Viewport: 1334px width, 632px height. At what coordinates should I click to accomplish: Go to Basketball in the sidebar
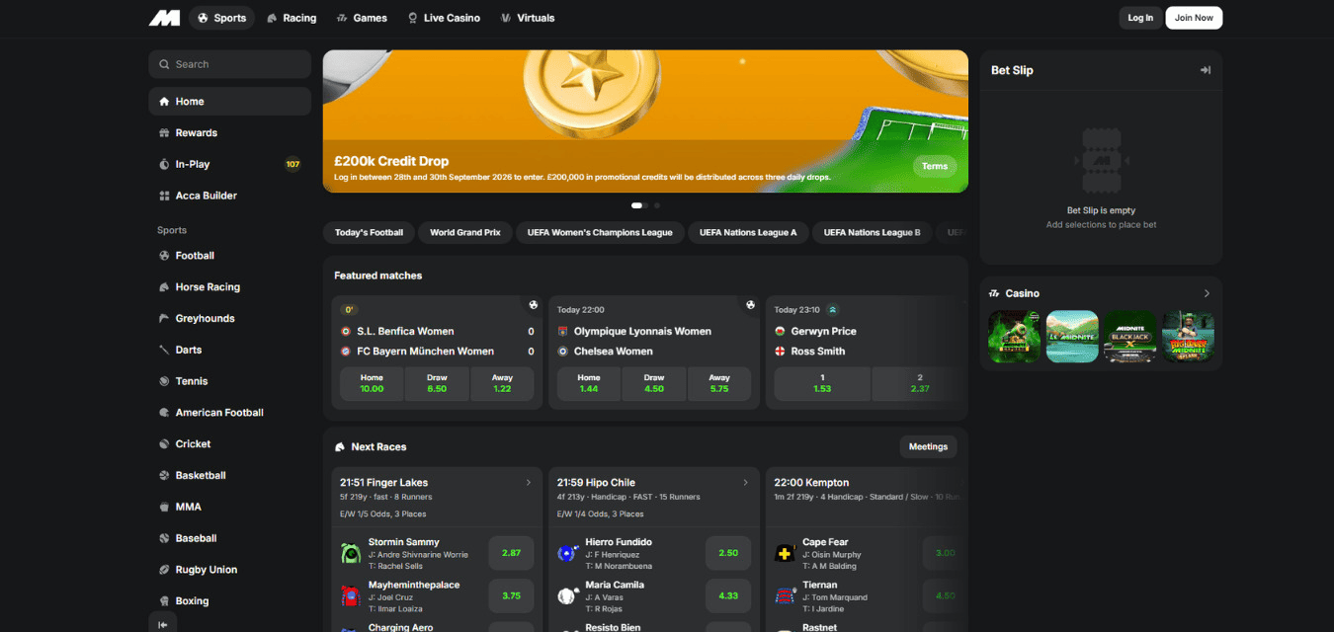[x=230, y=475]
